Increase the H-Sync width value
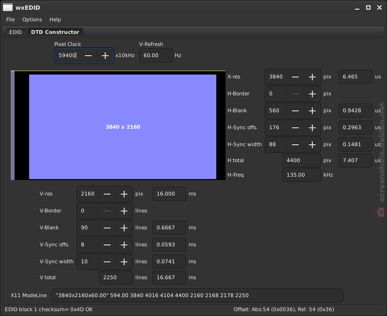This screenshot has height=316, width=387. 312,145
